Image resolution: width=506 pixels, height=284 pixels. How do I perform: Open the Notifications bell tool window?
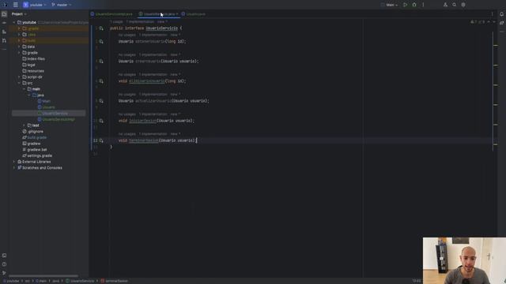coord(501,14)
